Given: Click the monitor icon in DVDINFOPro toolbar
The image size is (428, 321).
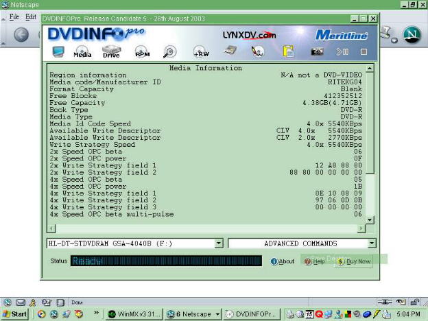Looking at the screenshot, I should 58,51.
